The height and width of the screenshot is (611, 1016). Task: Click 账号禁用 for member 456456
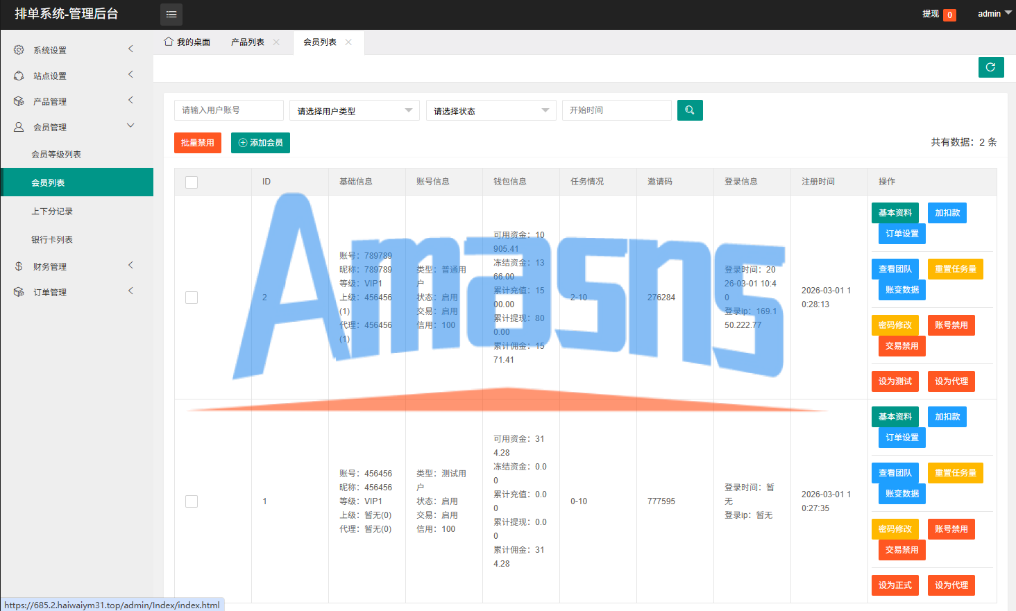(951, 529)
